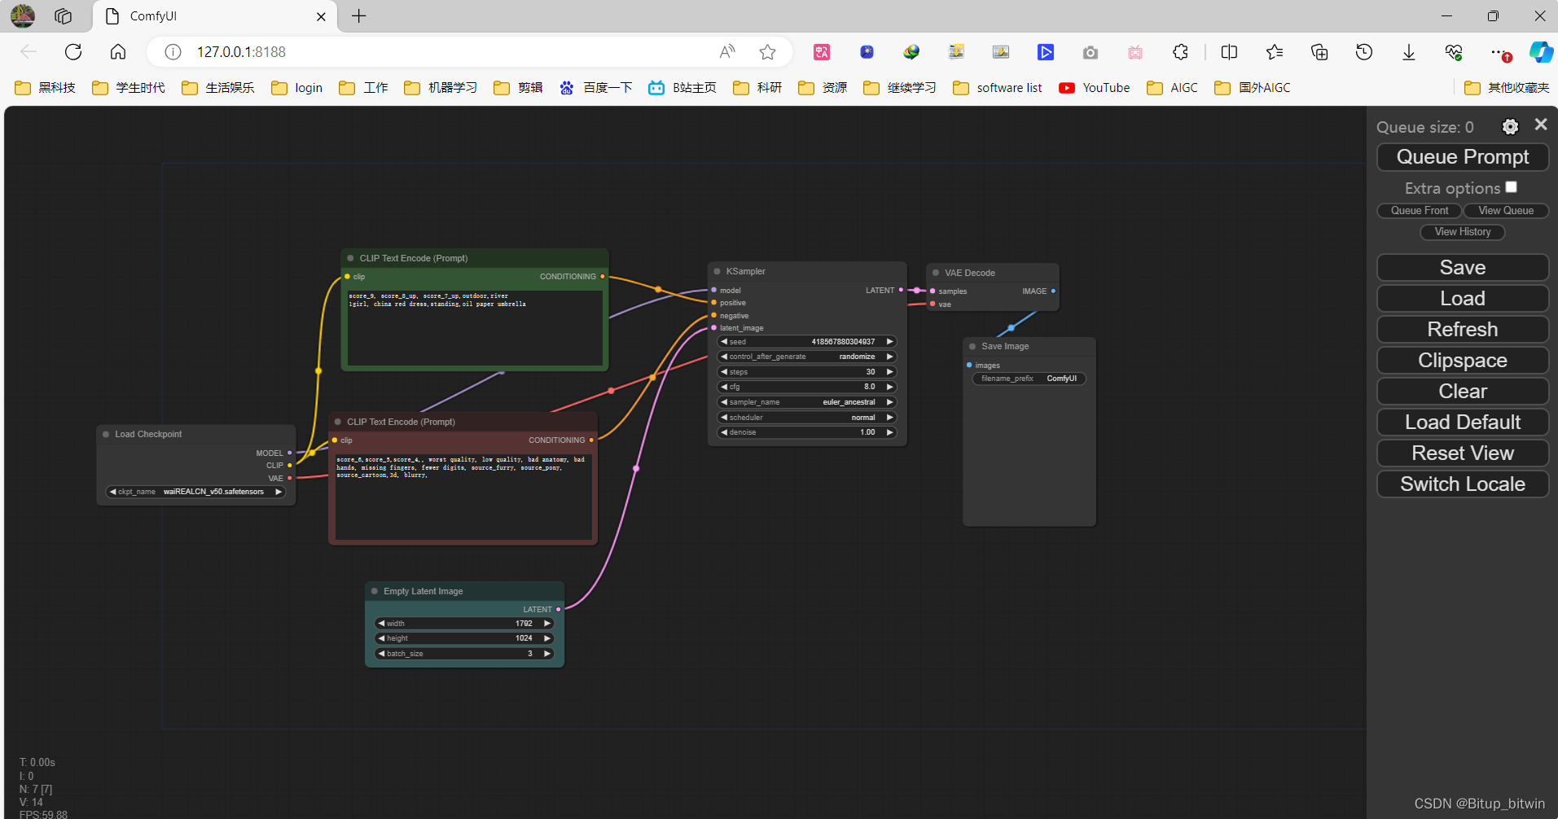Increase steps with right arrow
The image size is (1558, 819).
coord(889,372)
